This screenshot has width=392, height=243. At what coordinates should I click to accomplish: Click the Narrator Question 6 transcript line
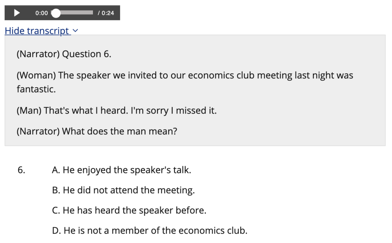click(x=64, y=54)
